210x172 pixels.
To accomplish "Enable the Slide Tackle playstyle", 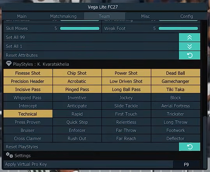I will pyautogui.click(x=126, y=106).
